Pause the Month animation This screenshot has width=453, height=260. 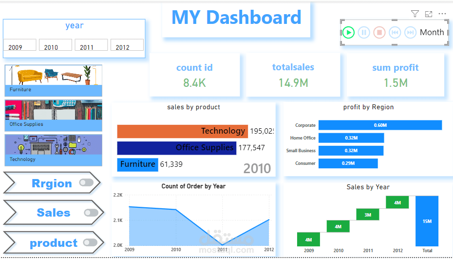pos(364,32)
